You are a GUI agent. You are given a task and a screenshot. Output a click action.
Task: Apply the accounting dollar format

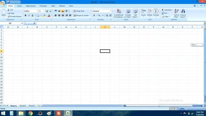point(94,15)
